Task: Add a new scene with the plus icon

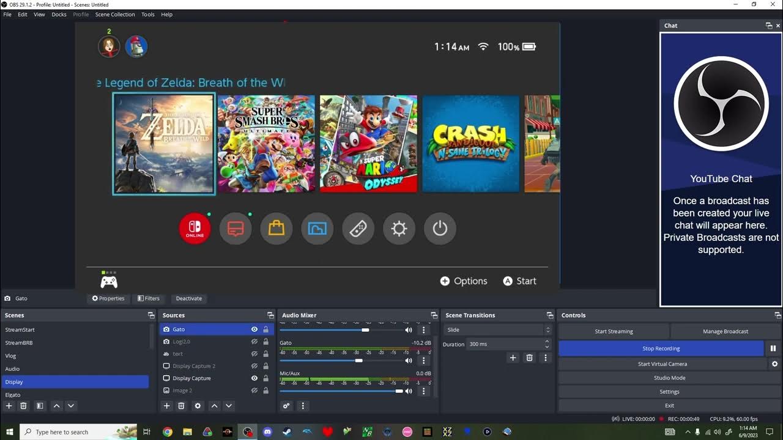Action: click(x=9, y=406)
